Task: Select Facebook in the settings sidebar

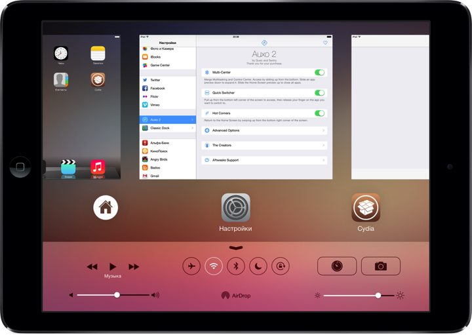Action: pos(168,89)
